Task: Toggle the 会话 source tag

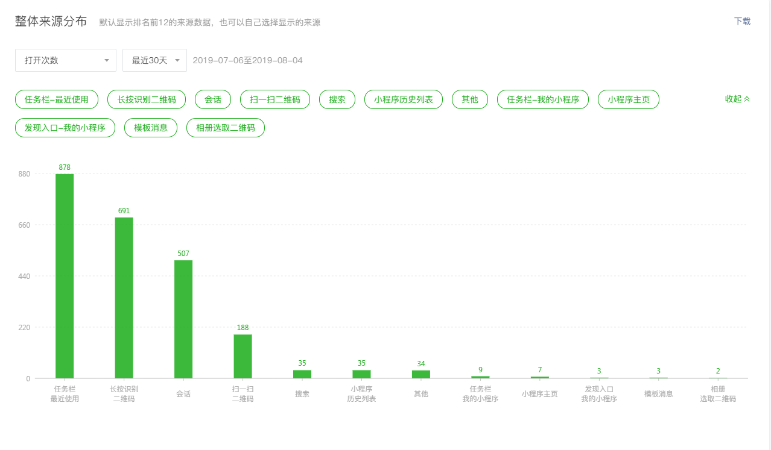Action: click(x=213, y=99)
